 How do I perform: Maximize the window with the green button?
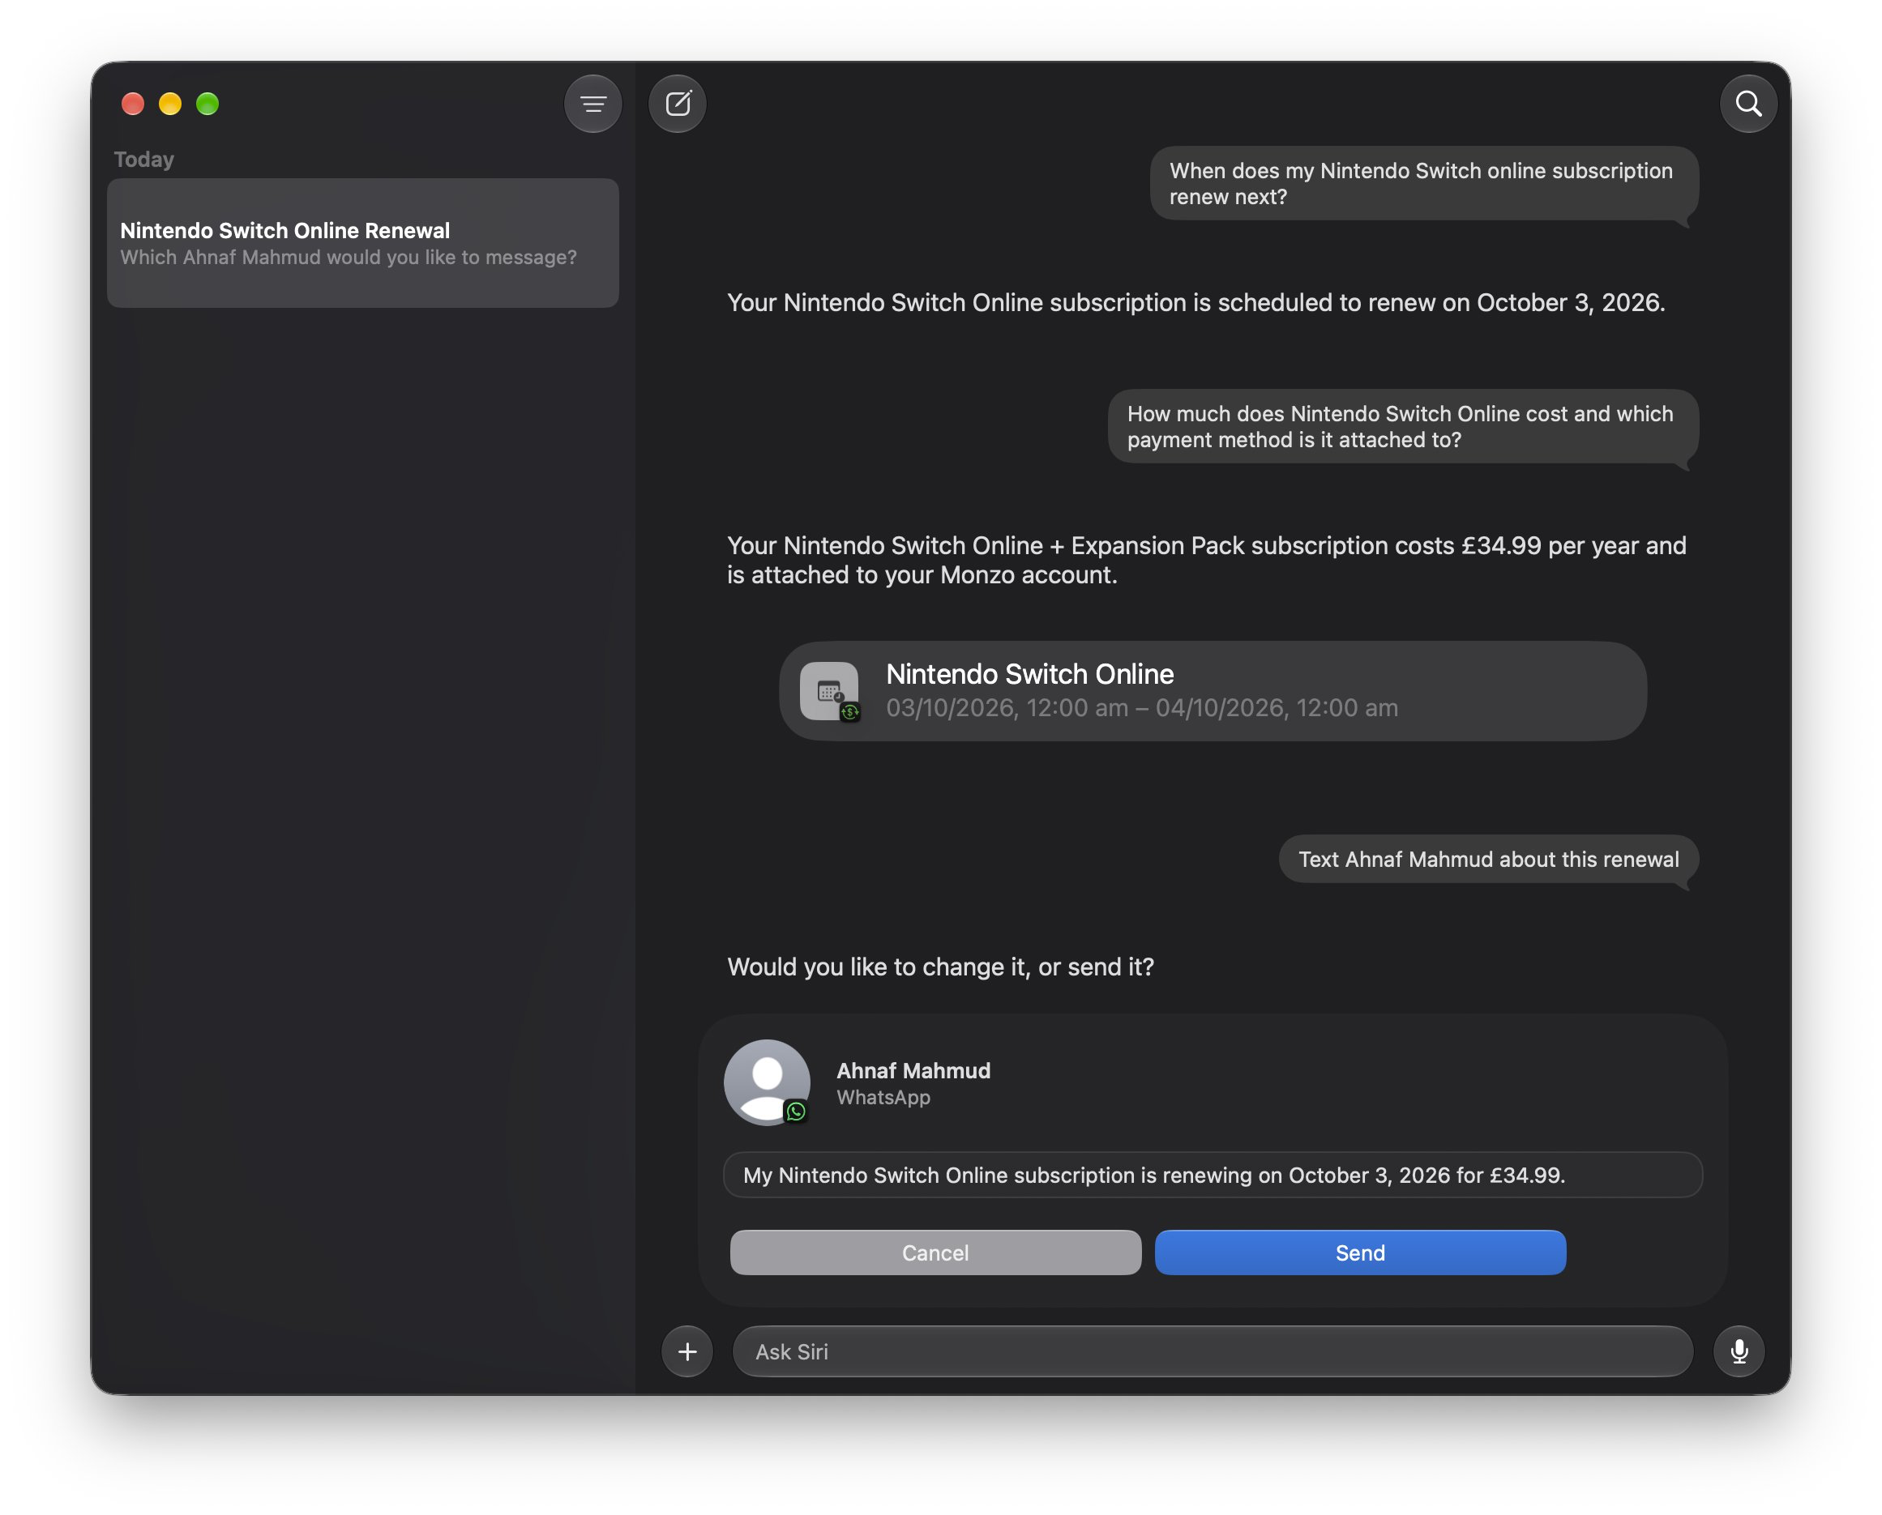coord(207,104)
